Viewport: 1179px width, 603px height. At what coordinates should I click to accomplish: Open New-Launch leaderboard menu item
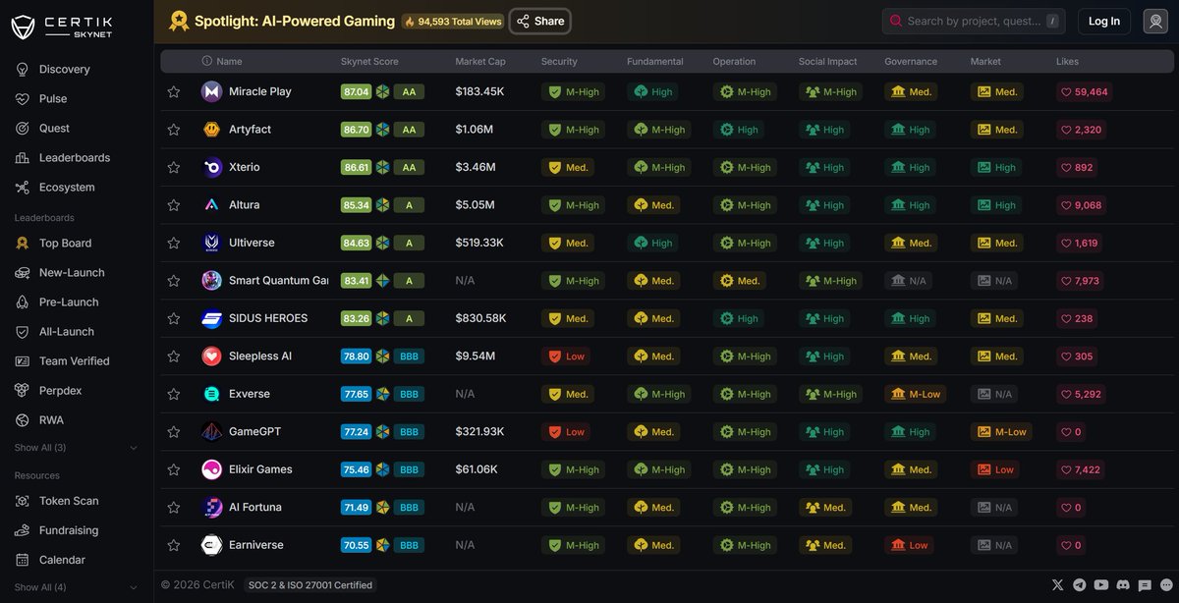(72, 273)
